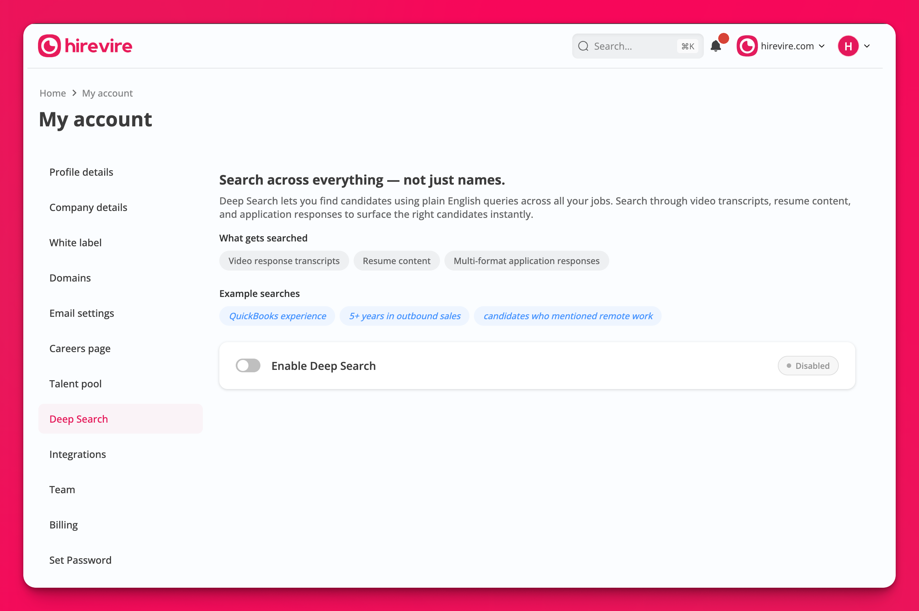The width and height of the screenshot is (919, 611).
Task: Click candidates who mentioned remote work chip
Action: pyautogui.click(x=568, y=316)
